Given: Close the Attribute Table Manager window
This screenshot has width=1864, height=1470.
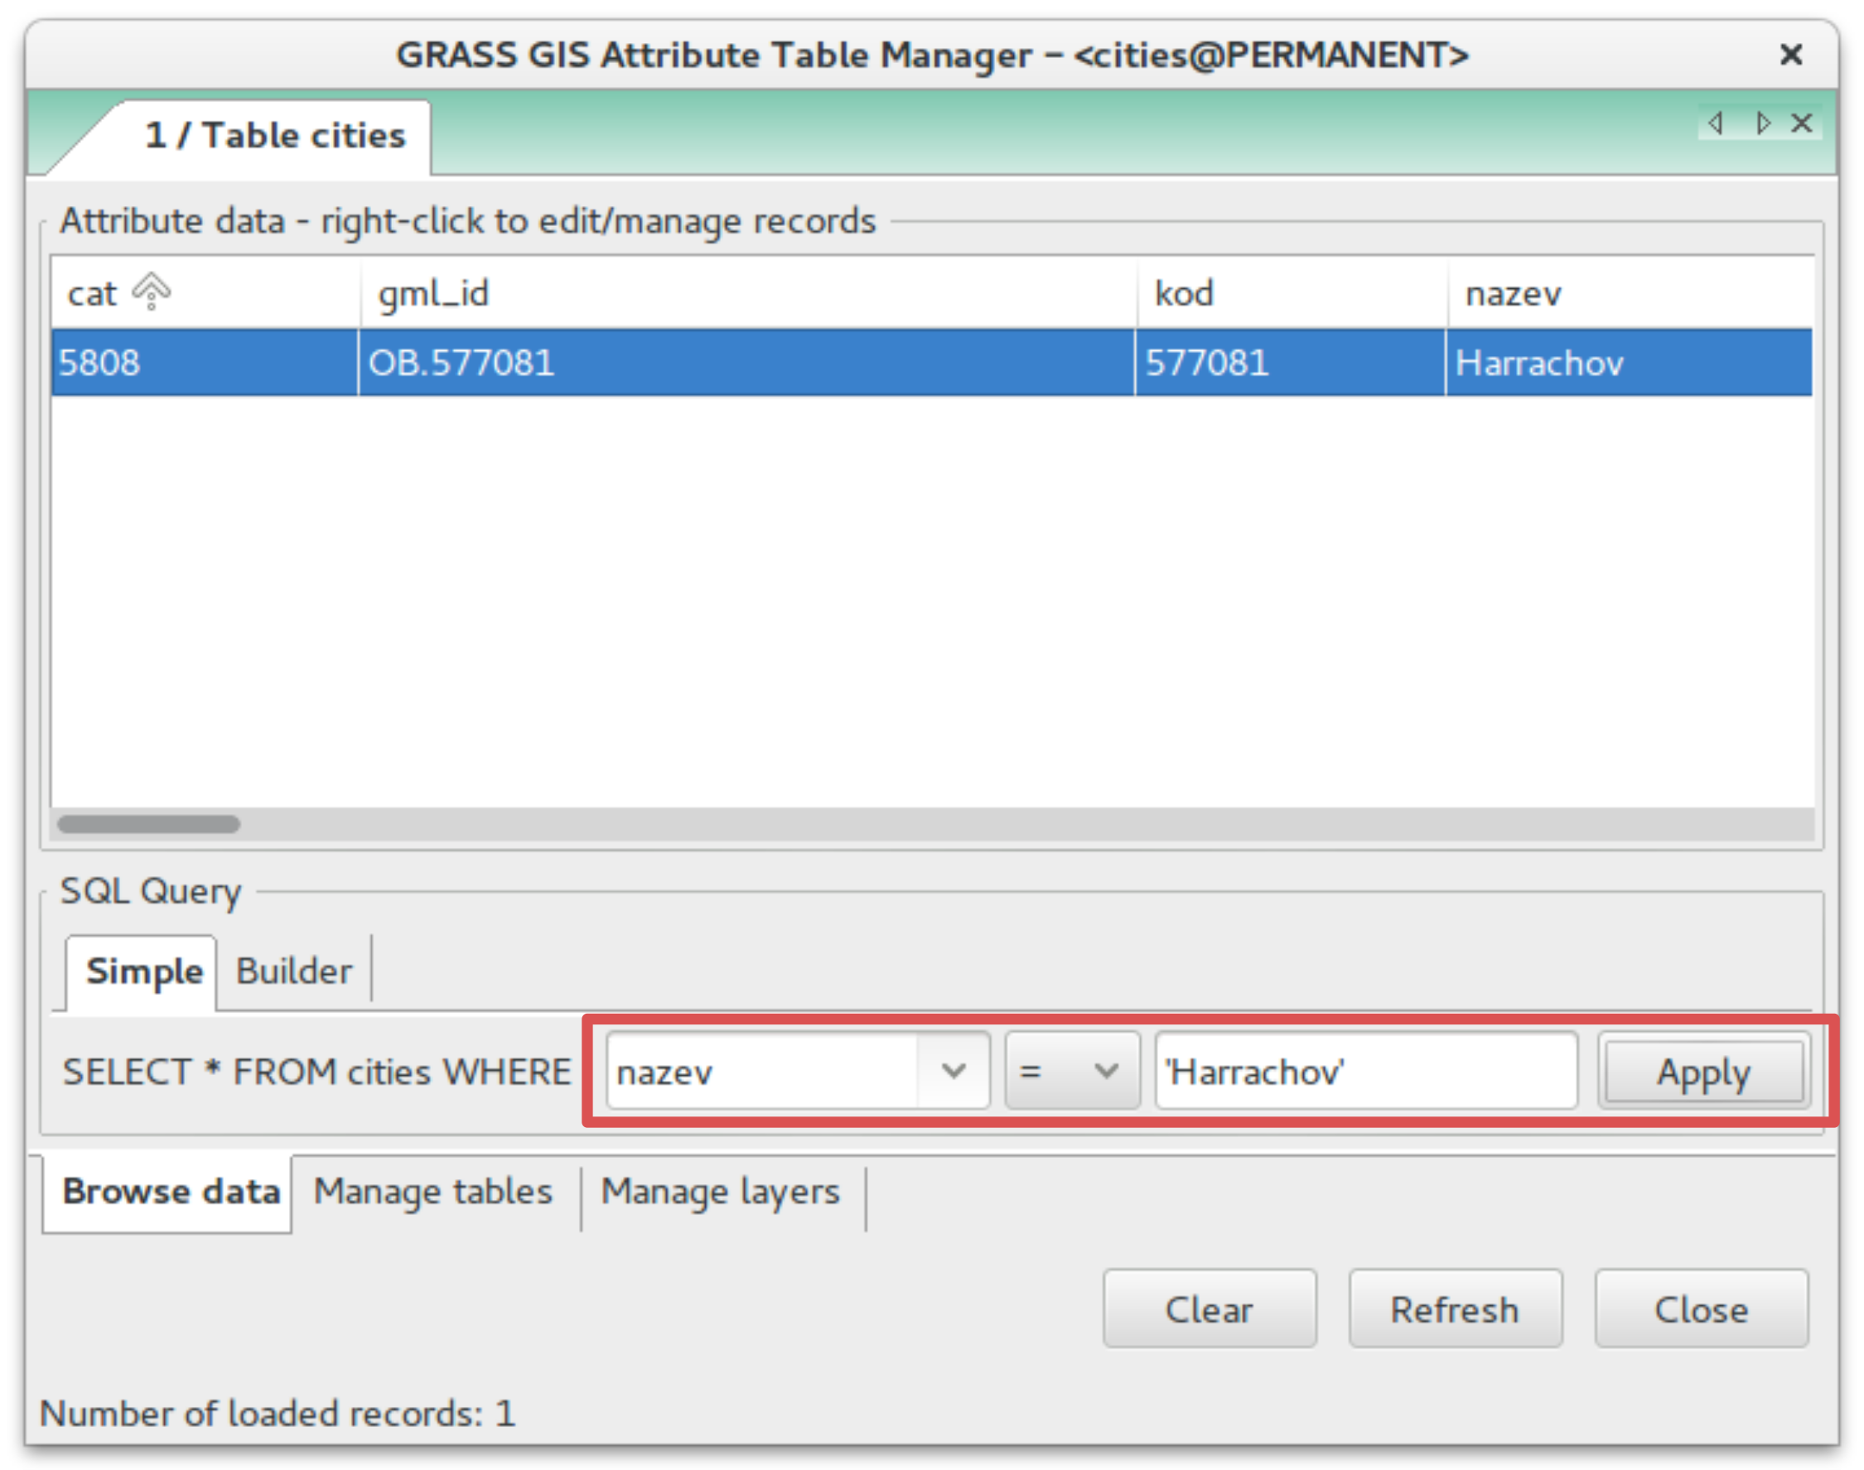Looking at the screenshot, I should [1791, 54].
